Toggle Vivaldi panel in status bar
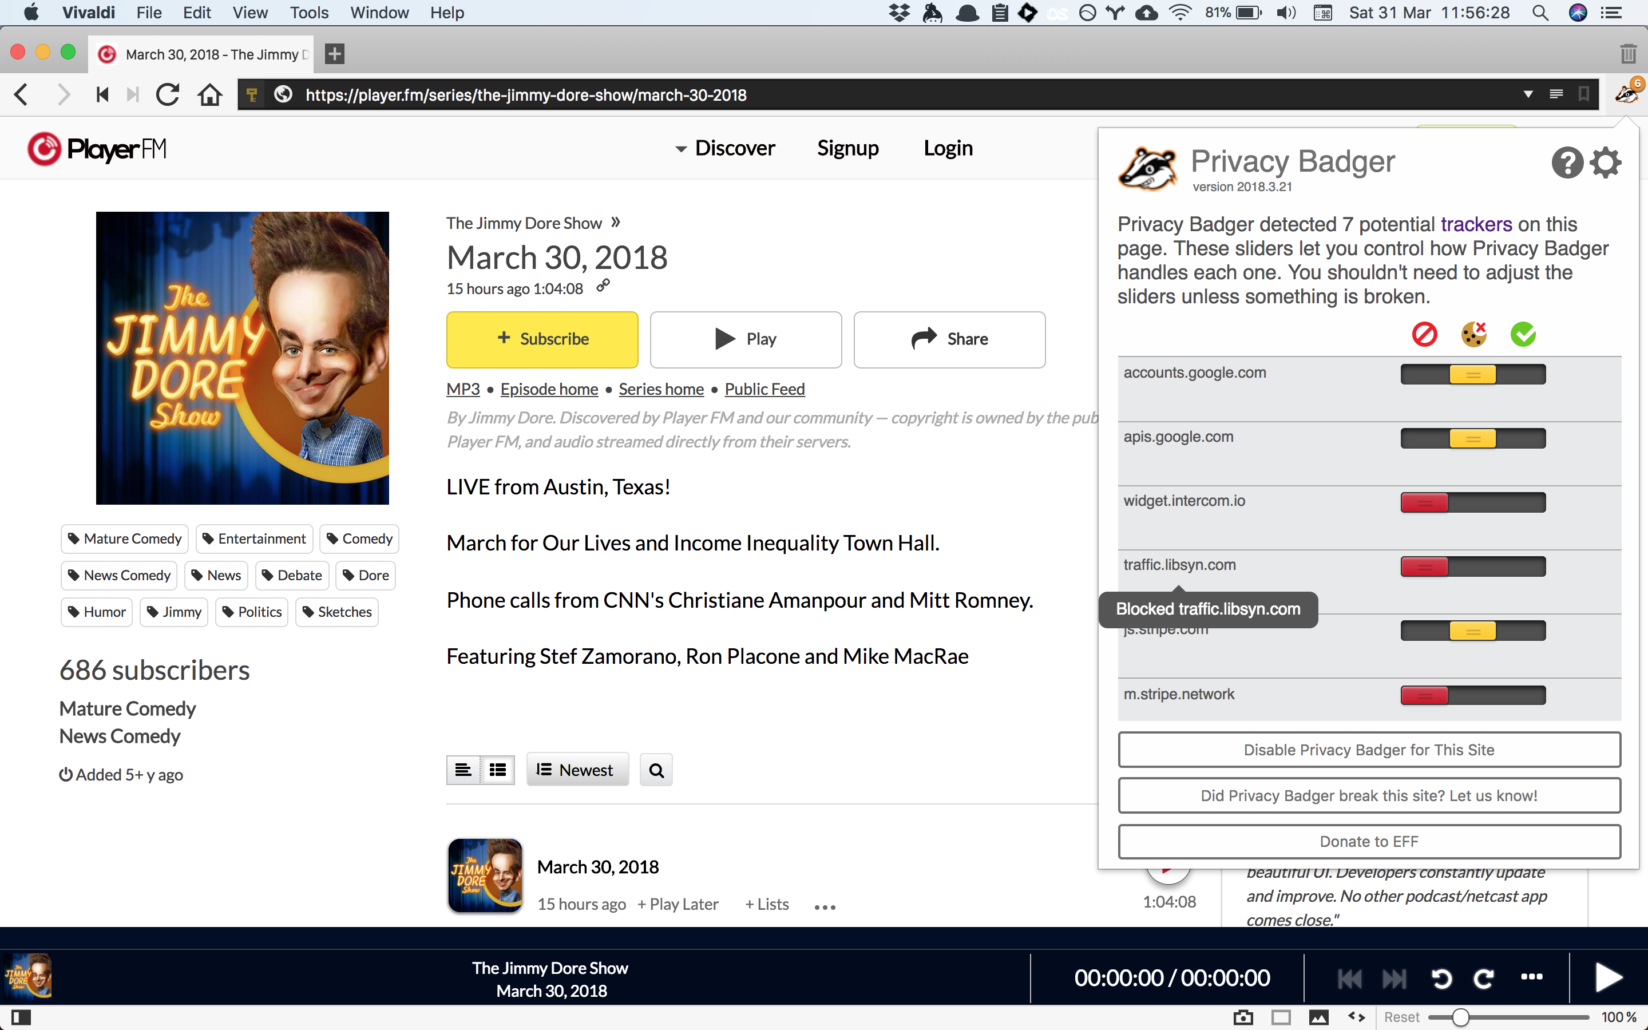 [21, 1017]
